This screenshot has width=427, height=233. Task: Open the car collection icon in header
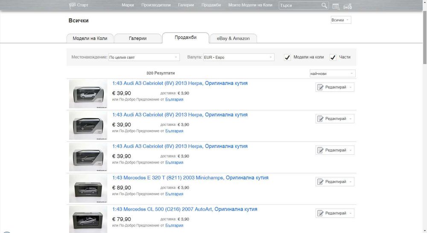pyautogui.click(x=348, y=6)
